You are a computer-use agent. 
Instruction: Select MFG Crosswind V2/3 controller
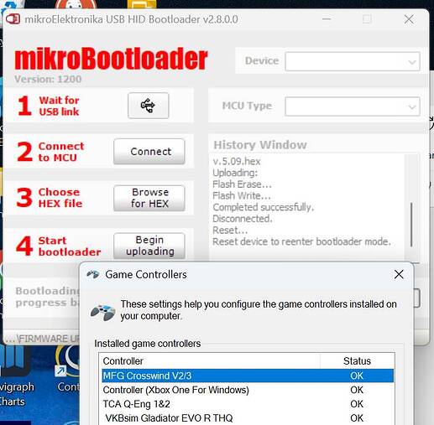pos(248,376)
